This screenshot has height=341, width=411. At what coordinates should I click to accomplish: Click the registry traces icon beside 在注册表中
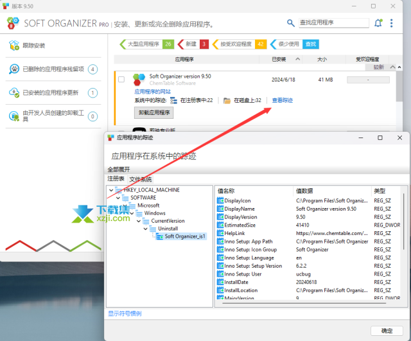[173, 100]
